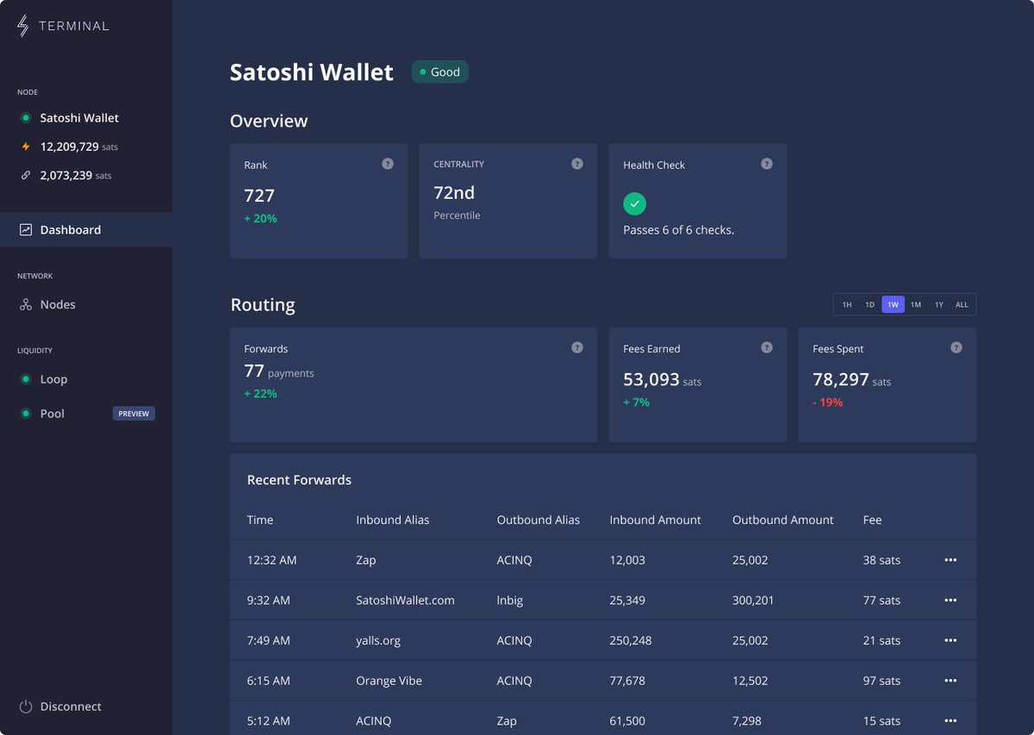Viewport: 1034px width, 735px height.
Task: Click the green dot next to Pool
Action: click(26, 414)
